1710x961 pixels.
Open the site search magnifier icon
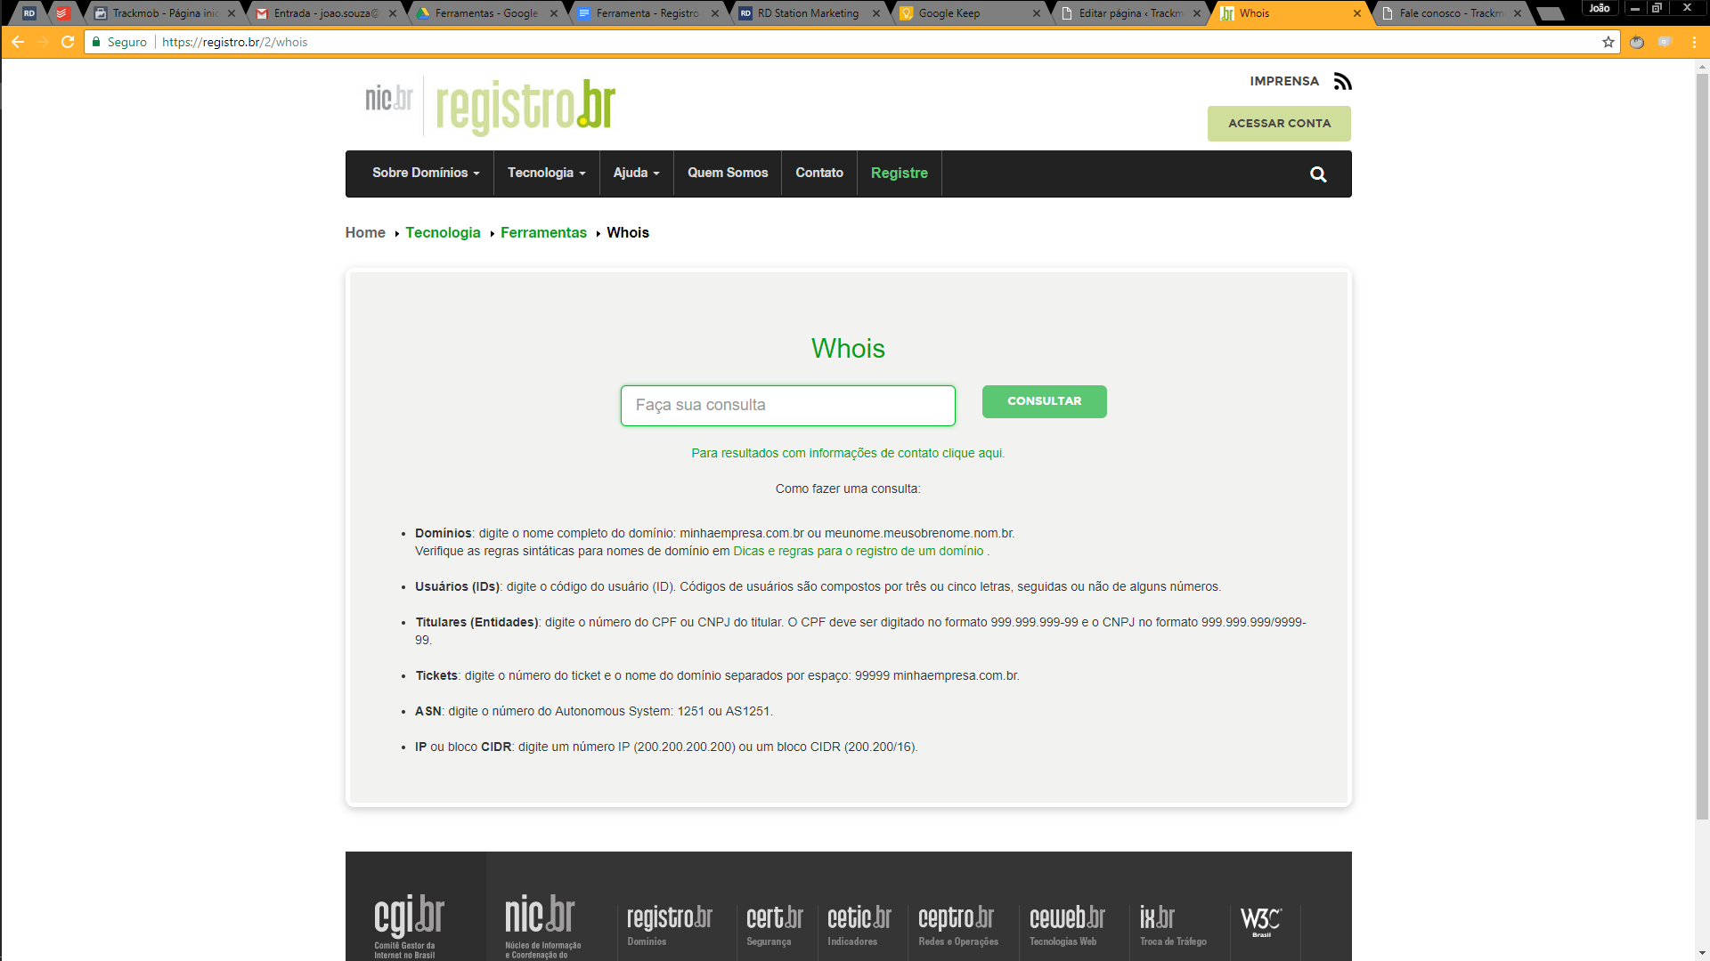pyautogui.click(x=1318, y=174)
